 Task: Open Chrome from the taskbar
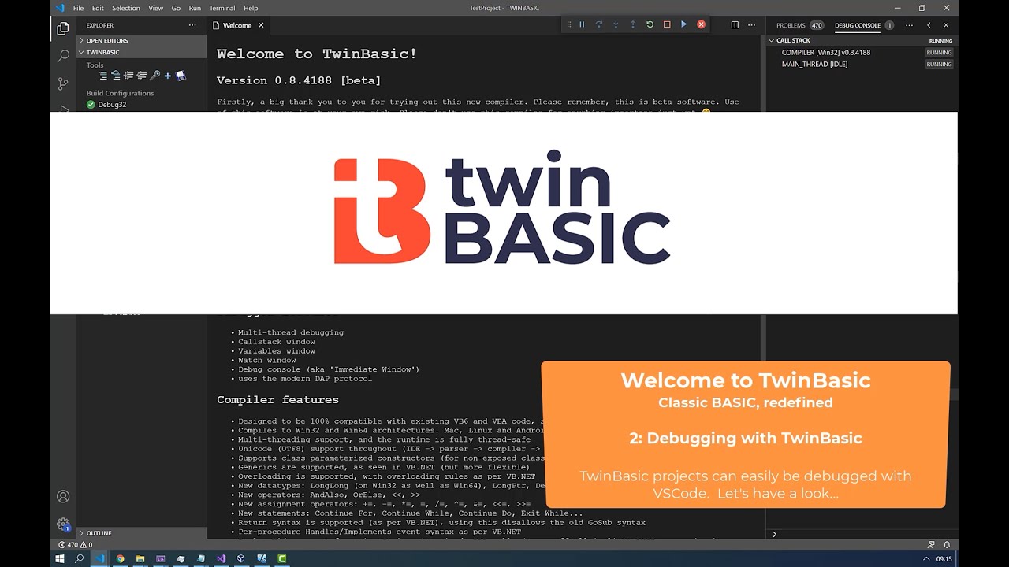(x=120, y=559)
